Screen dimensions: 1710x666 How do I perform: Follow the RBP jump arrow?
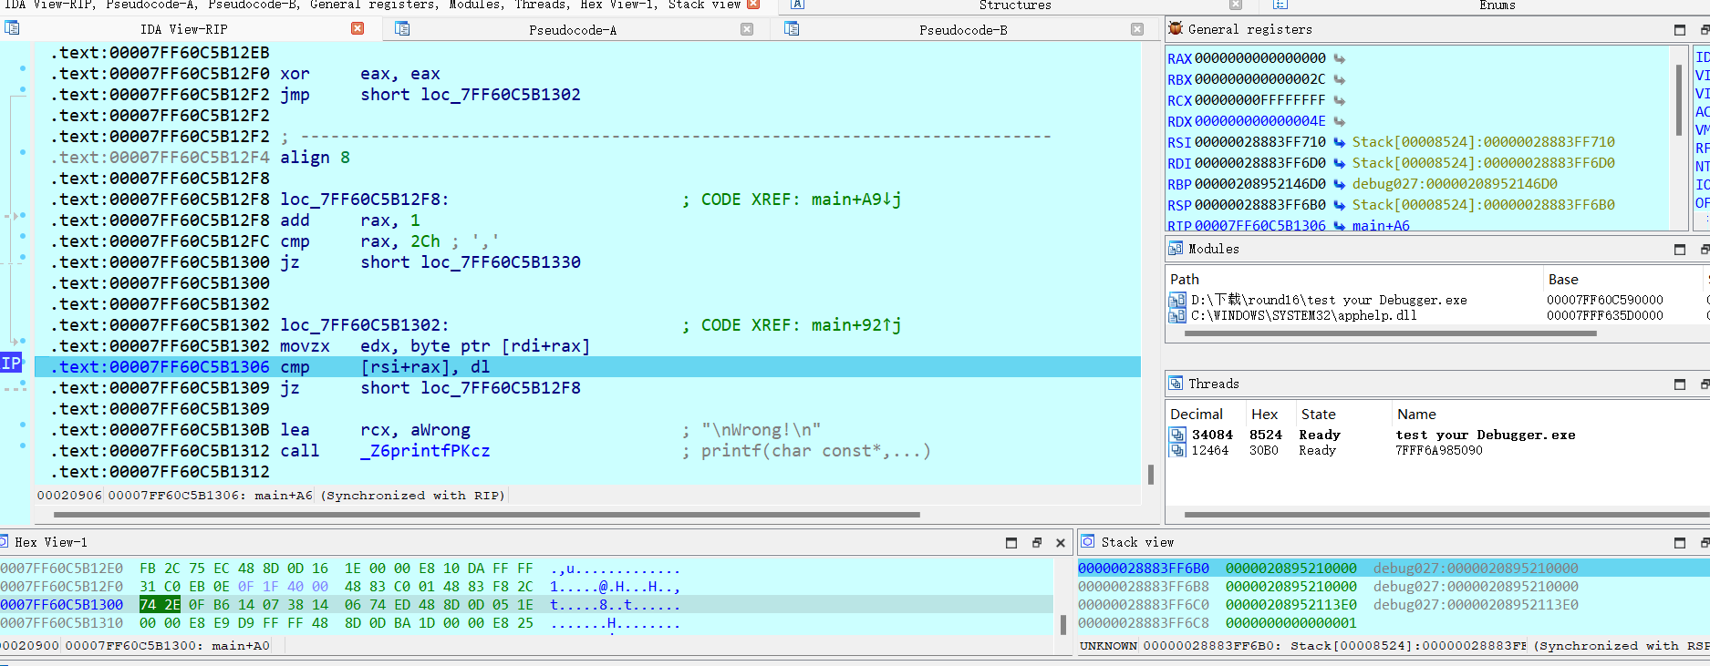click(x=1339, y=184)
